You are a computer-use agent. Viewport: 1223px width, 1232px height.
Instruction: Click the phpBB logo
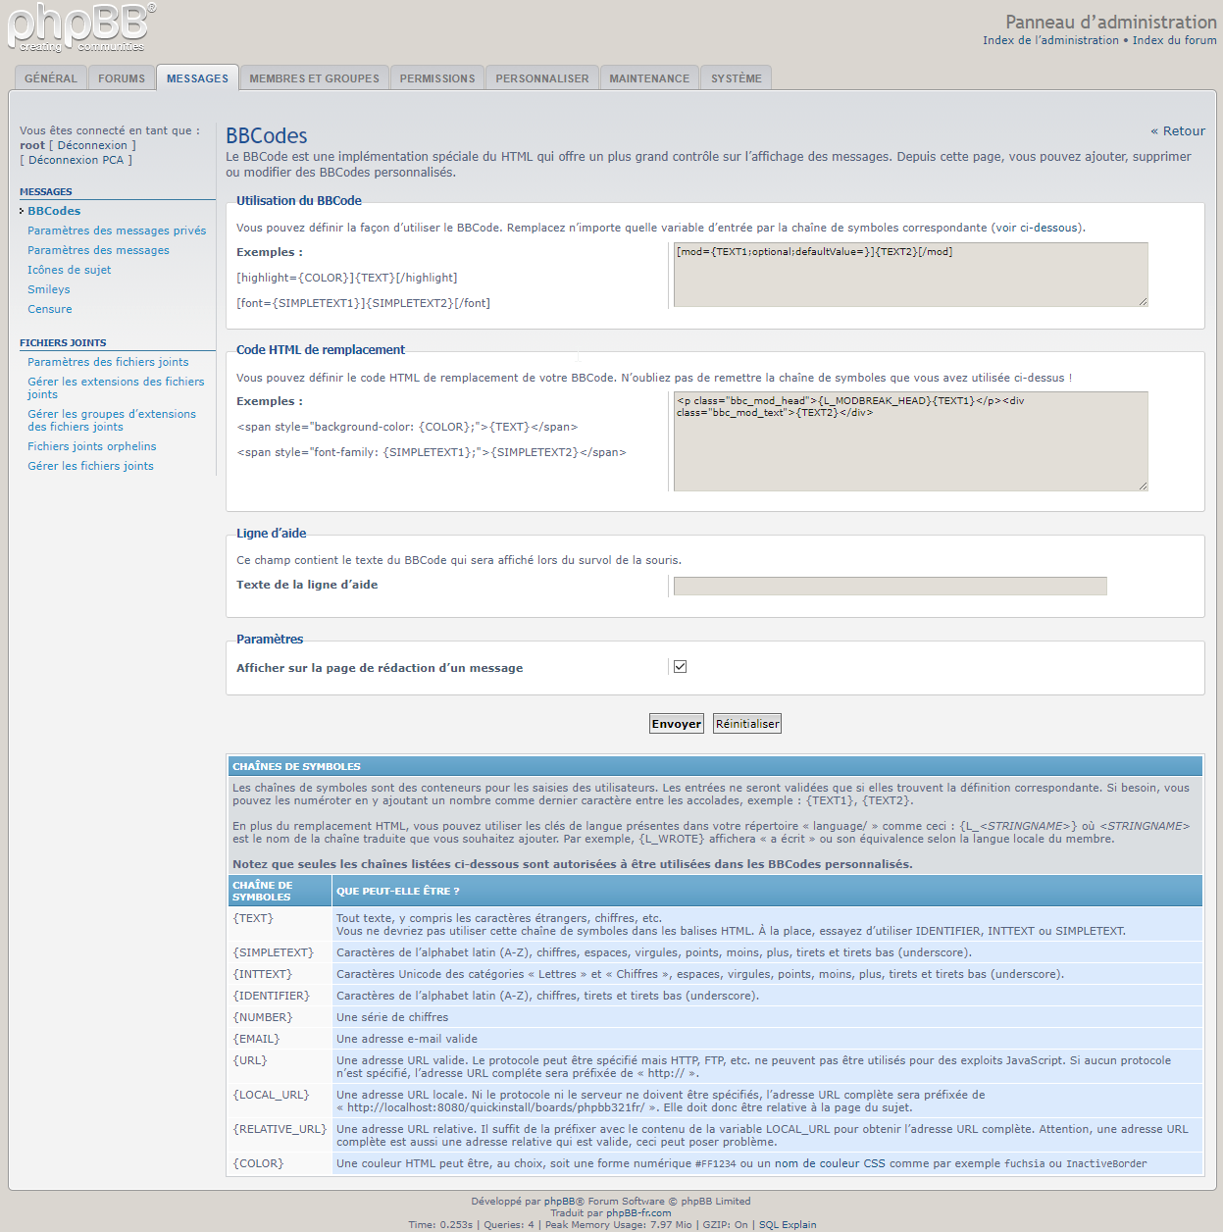point(80,27)
